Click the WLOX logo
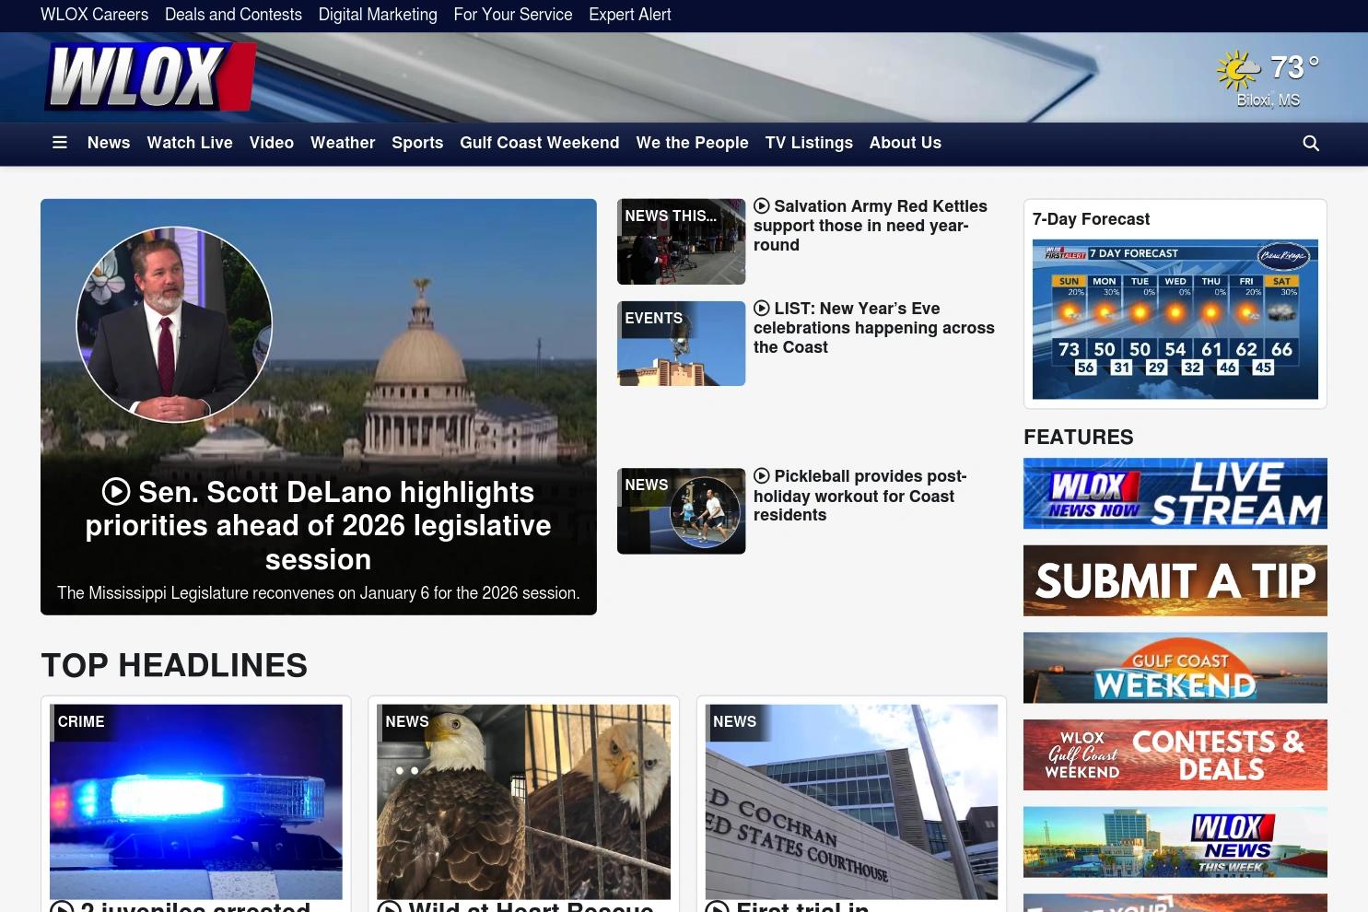 click(151, 76)
